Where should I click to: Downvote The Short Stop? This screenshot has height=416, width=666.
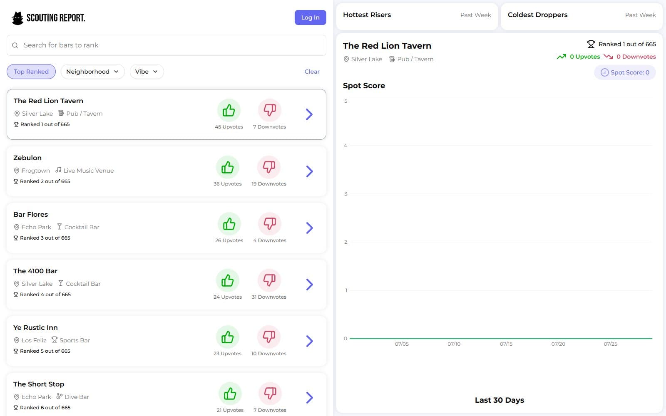coord(270,394)
